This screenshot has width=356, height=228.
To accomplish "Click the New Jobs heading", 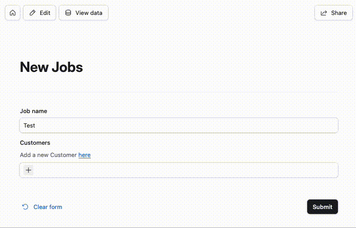I will click(x=52, y=67).
